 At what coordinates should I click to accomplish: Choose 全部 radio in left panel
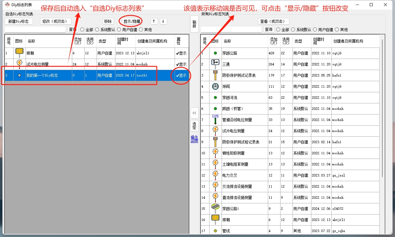[x=82, y=30]
